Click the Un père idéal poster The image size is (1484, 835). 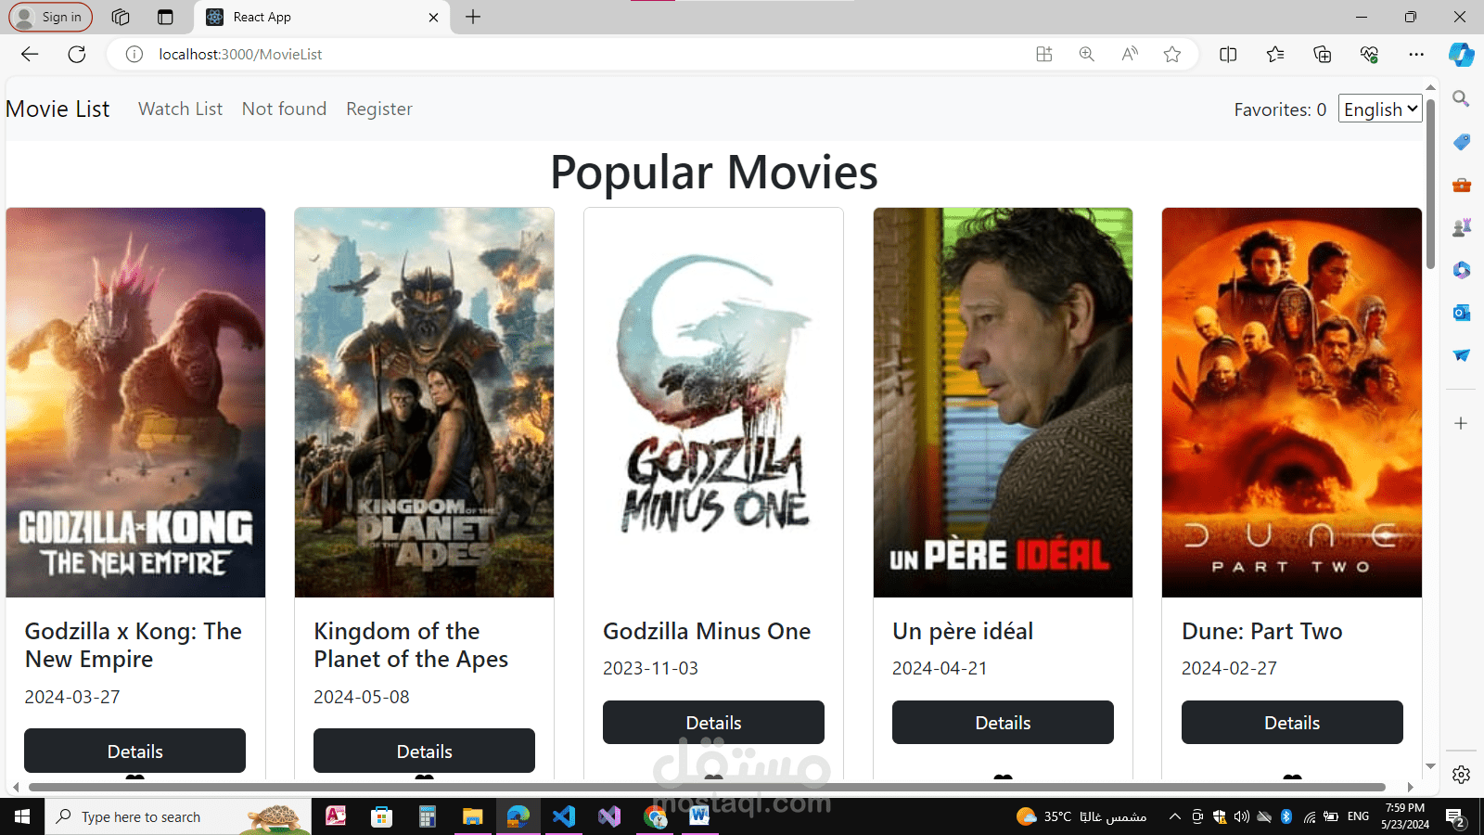(x=1003, y=403)
